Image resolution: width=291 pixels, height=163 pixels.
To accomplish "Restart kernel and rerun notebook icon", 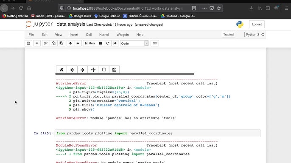I will 115,43.
